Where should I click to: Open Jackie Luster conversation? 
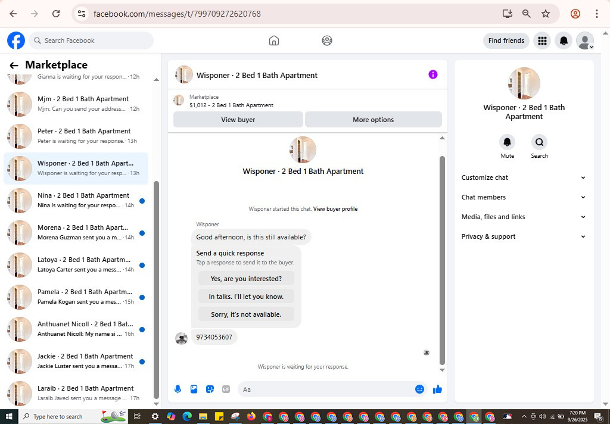[x=76, y=361]
